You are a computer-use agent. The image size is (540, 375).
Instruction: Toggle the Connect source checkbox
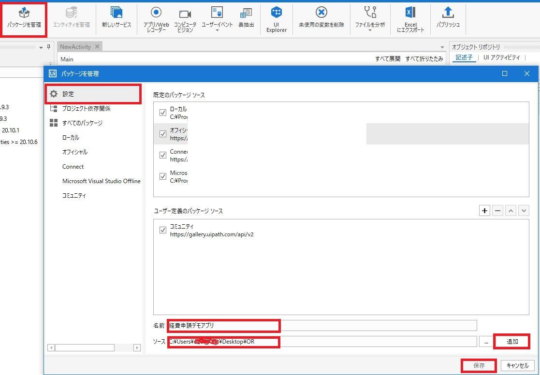163,155
